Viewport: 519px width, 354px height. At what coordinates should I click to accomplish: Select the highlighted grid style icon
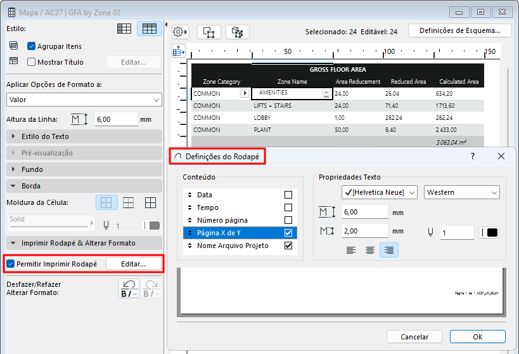point(150,29)
